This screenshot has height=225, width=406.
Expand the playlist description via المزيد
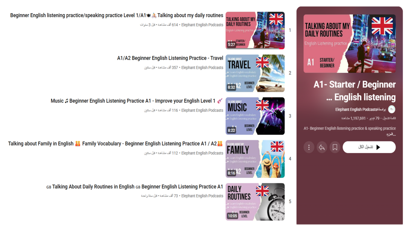[391, 134]
